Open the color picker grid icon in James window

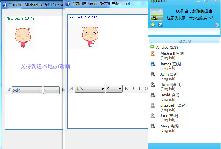pos(146,89)
